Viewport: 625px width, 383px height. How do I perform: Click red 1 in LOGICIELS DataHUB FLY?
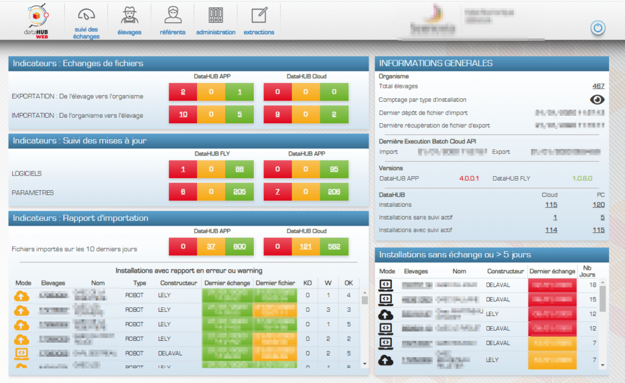(x=183, y=169)
